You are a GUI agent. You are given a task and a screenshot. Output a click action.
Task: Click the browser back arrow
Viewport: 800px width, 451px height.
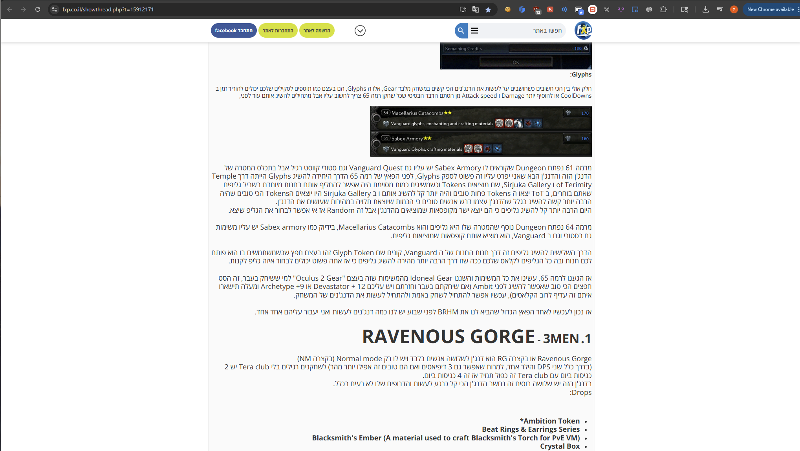[9, 9]
